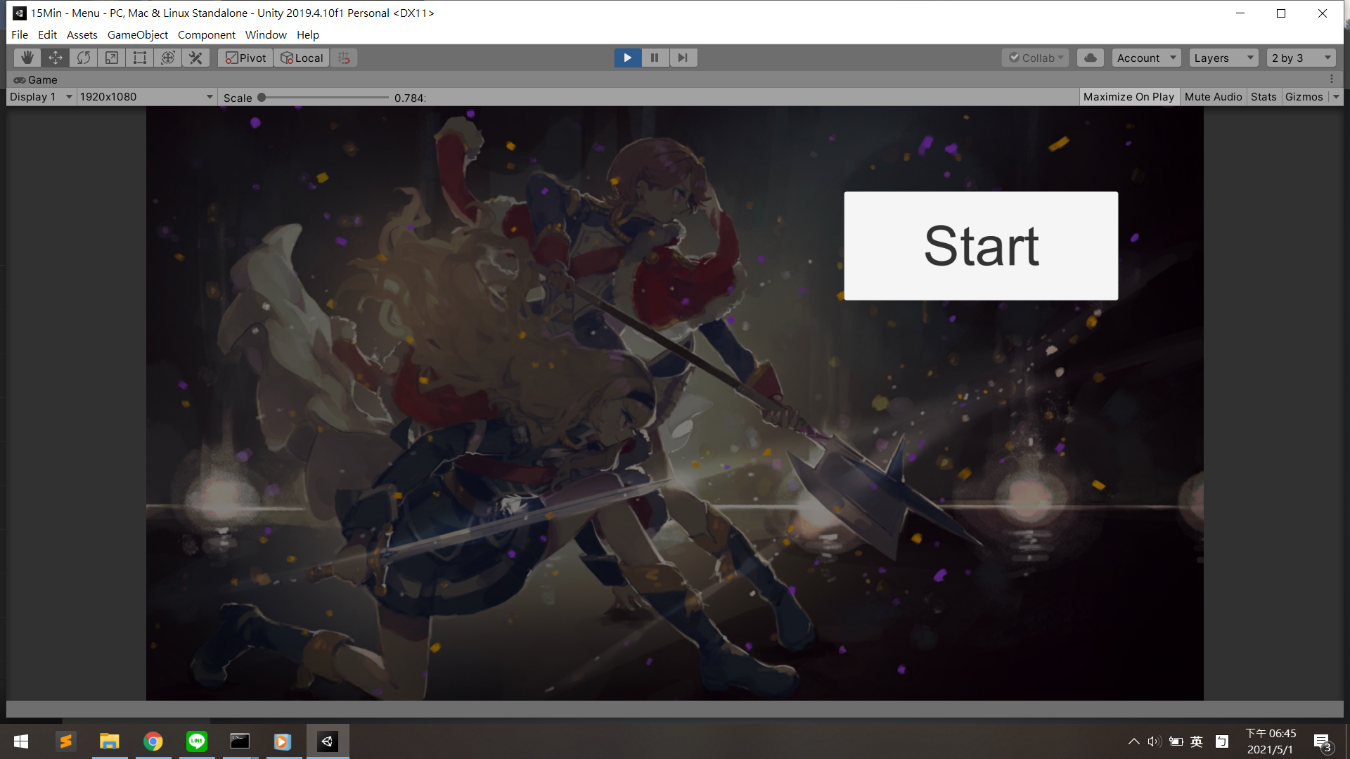Screen dimensions: 1350x759
Task: Open the Layers dropdown
Action: (x=1223, y=58)
